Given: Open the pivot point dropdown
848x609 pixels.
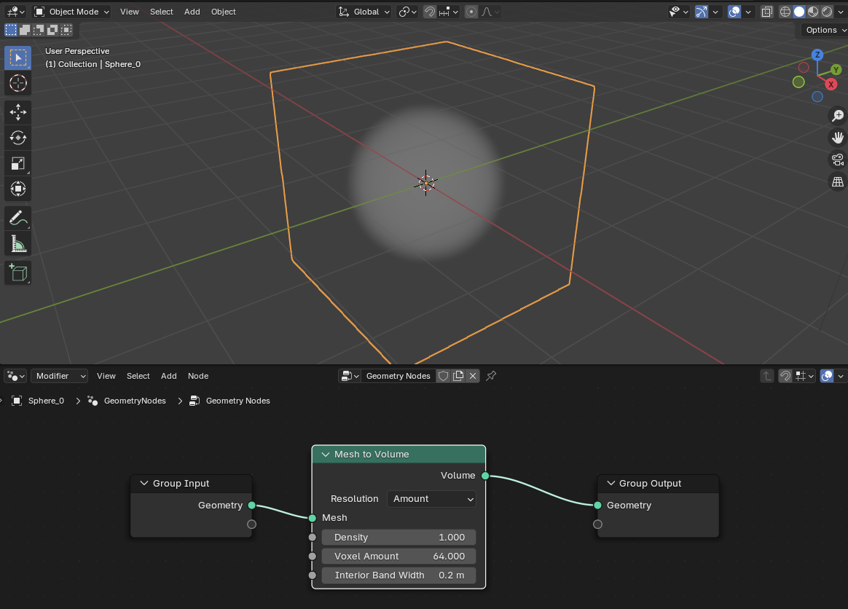Looking at the screenshot, I should tap(407, 12).
